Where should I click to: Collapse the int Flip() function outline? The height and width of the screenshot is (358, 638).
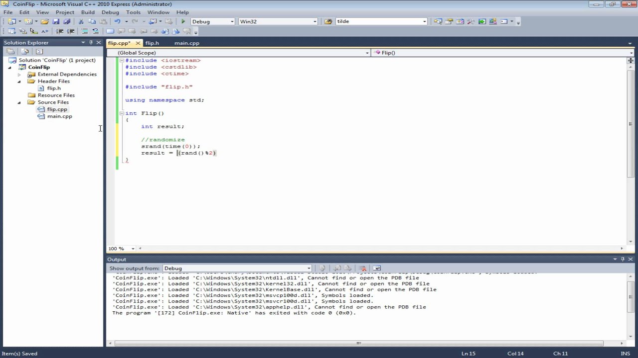click(122, 113)
